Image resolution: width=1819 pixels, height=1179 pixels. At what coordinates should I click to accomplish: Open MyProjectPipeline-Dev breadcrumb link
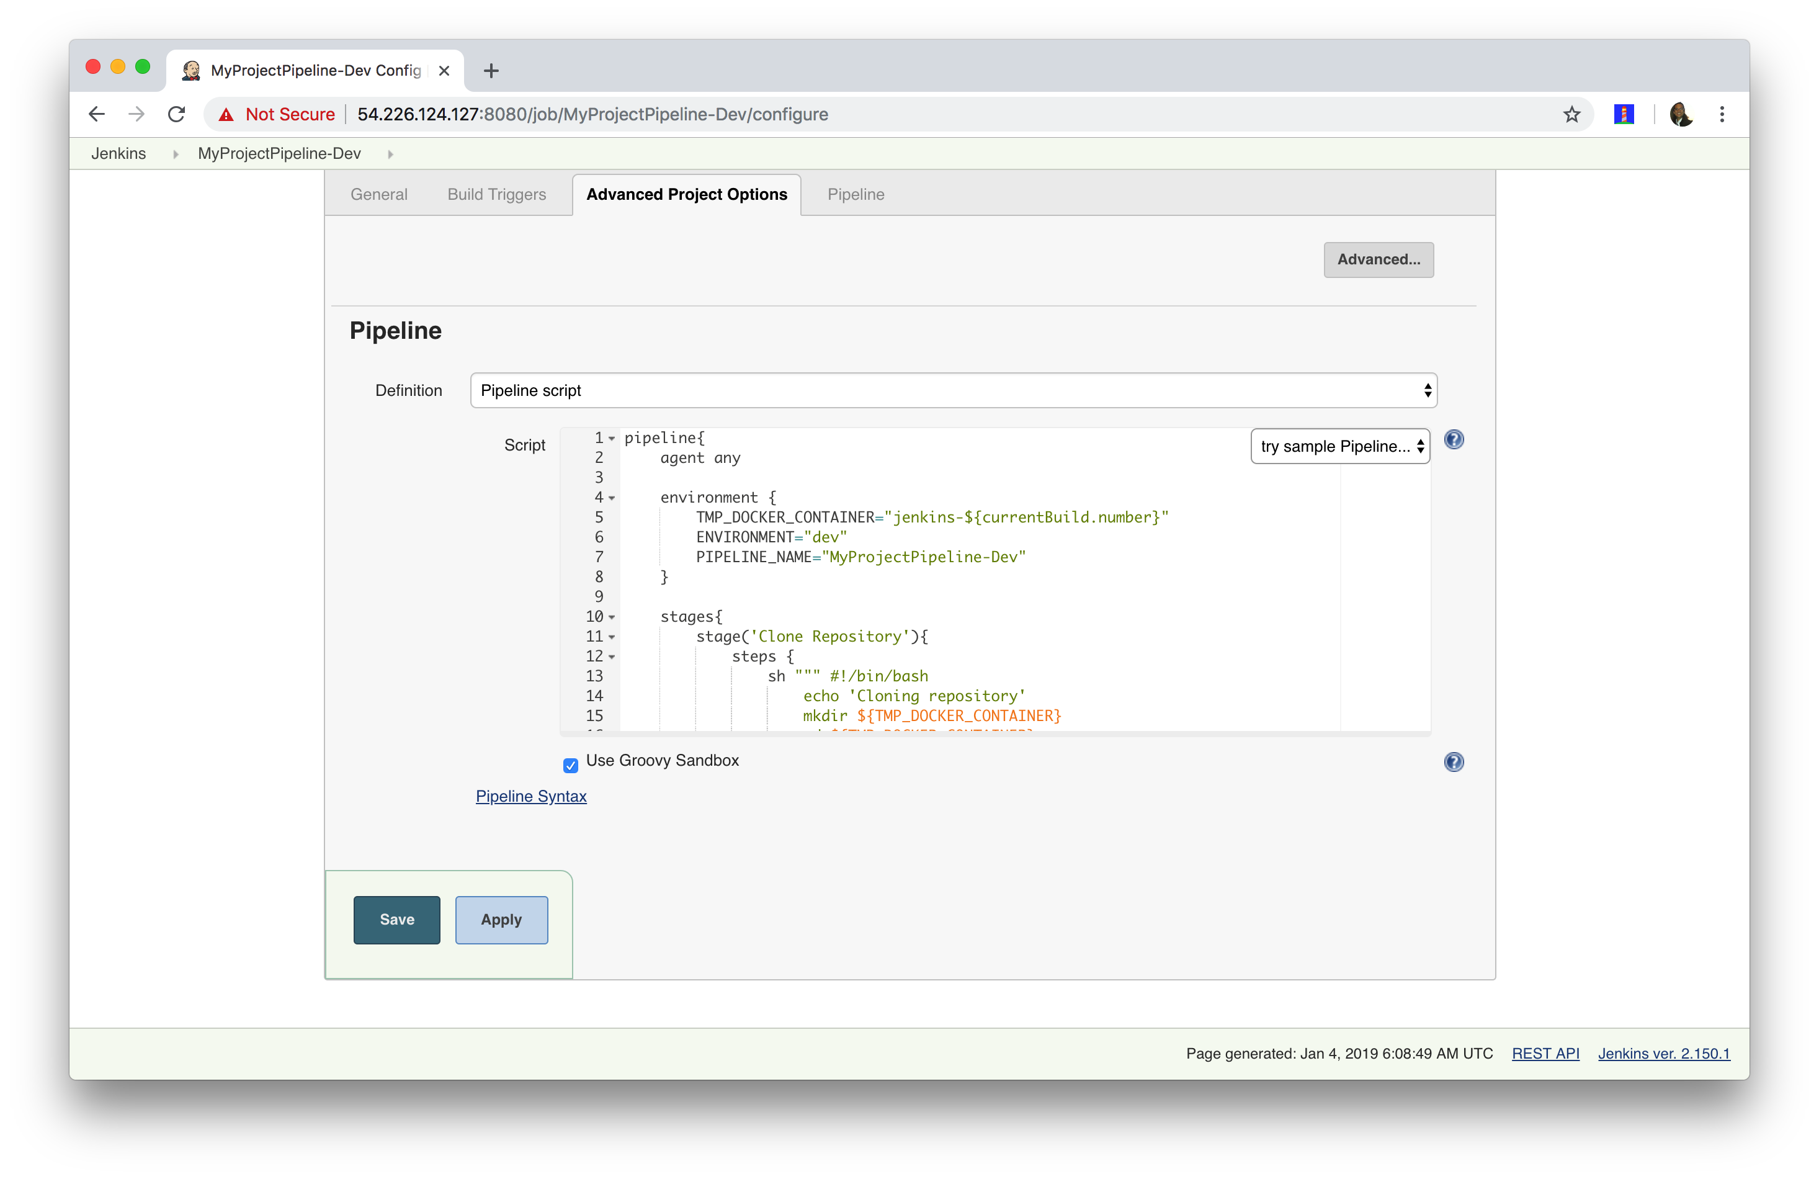[x=279, y=155]
